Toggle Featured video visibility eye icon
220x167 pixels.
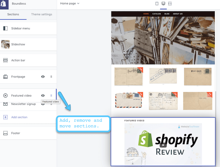click(x=43, y=96)
